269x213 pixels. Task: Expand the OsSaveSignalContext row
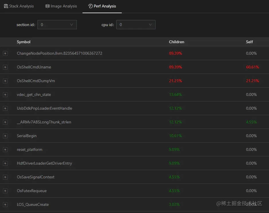(x=5, y=177)
